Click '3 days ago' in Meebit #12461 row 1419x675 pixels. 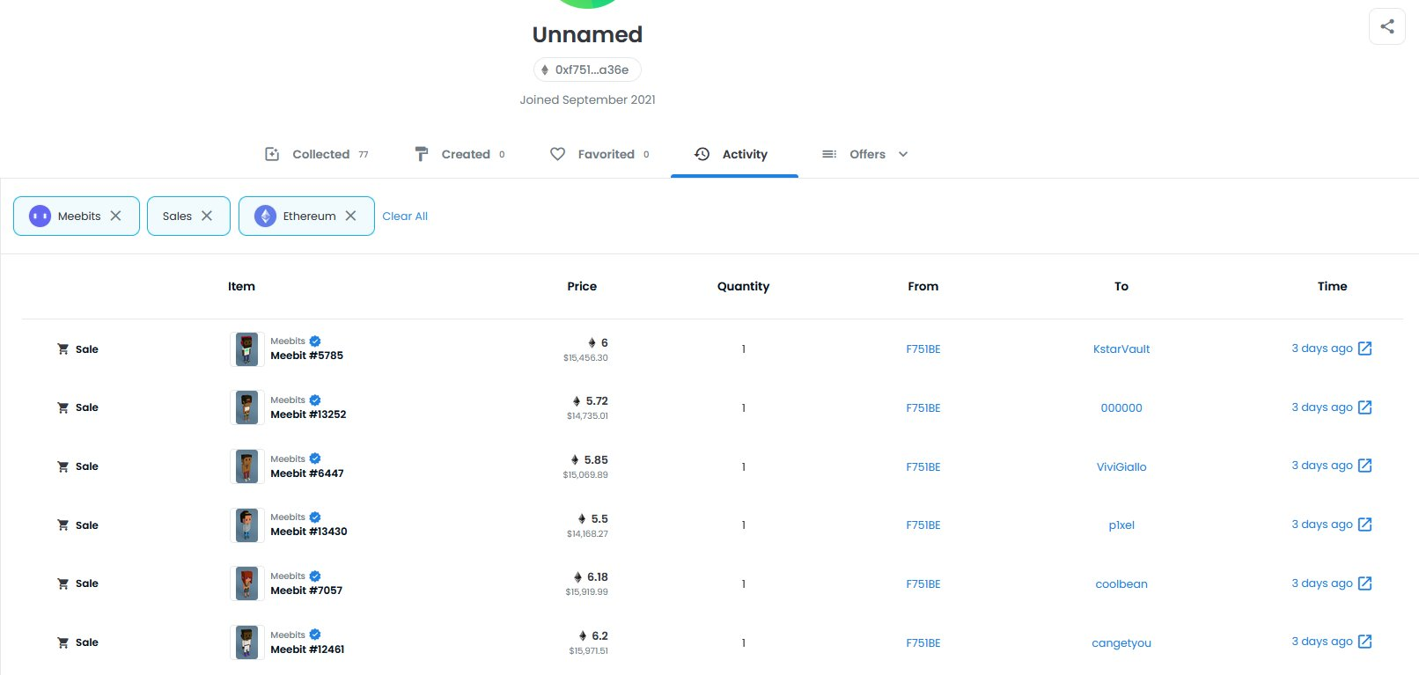point(1322,642)
